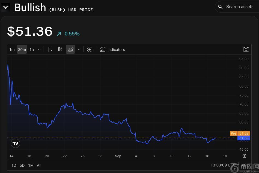Open the Indicators panel

[112, 50]
